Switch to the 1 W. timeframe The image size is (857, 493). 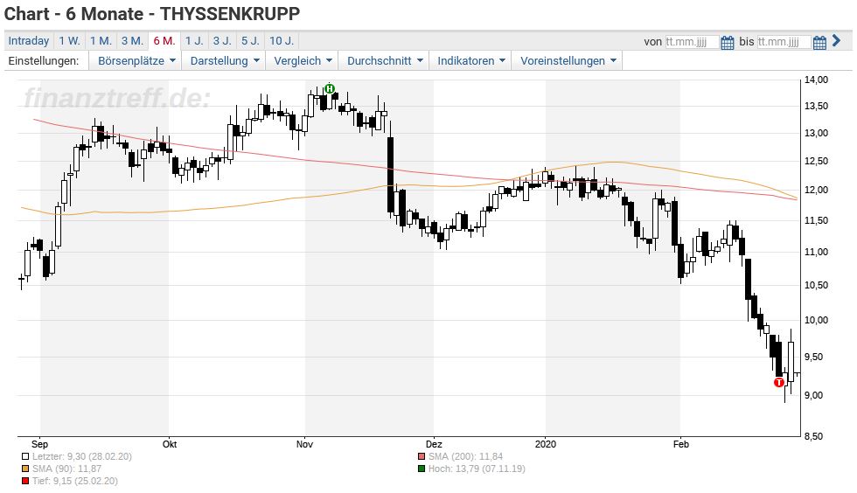tap(69, 41)
